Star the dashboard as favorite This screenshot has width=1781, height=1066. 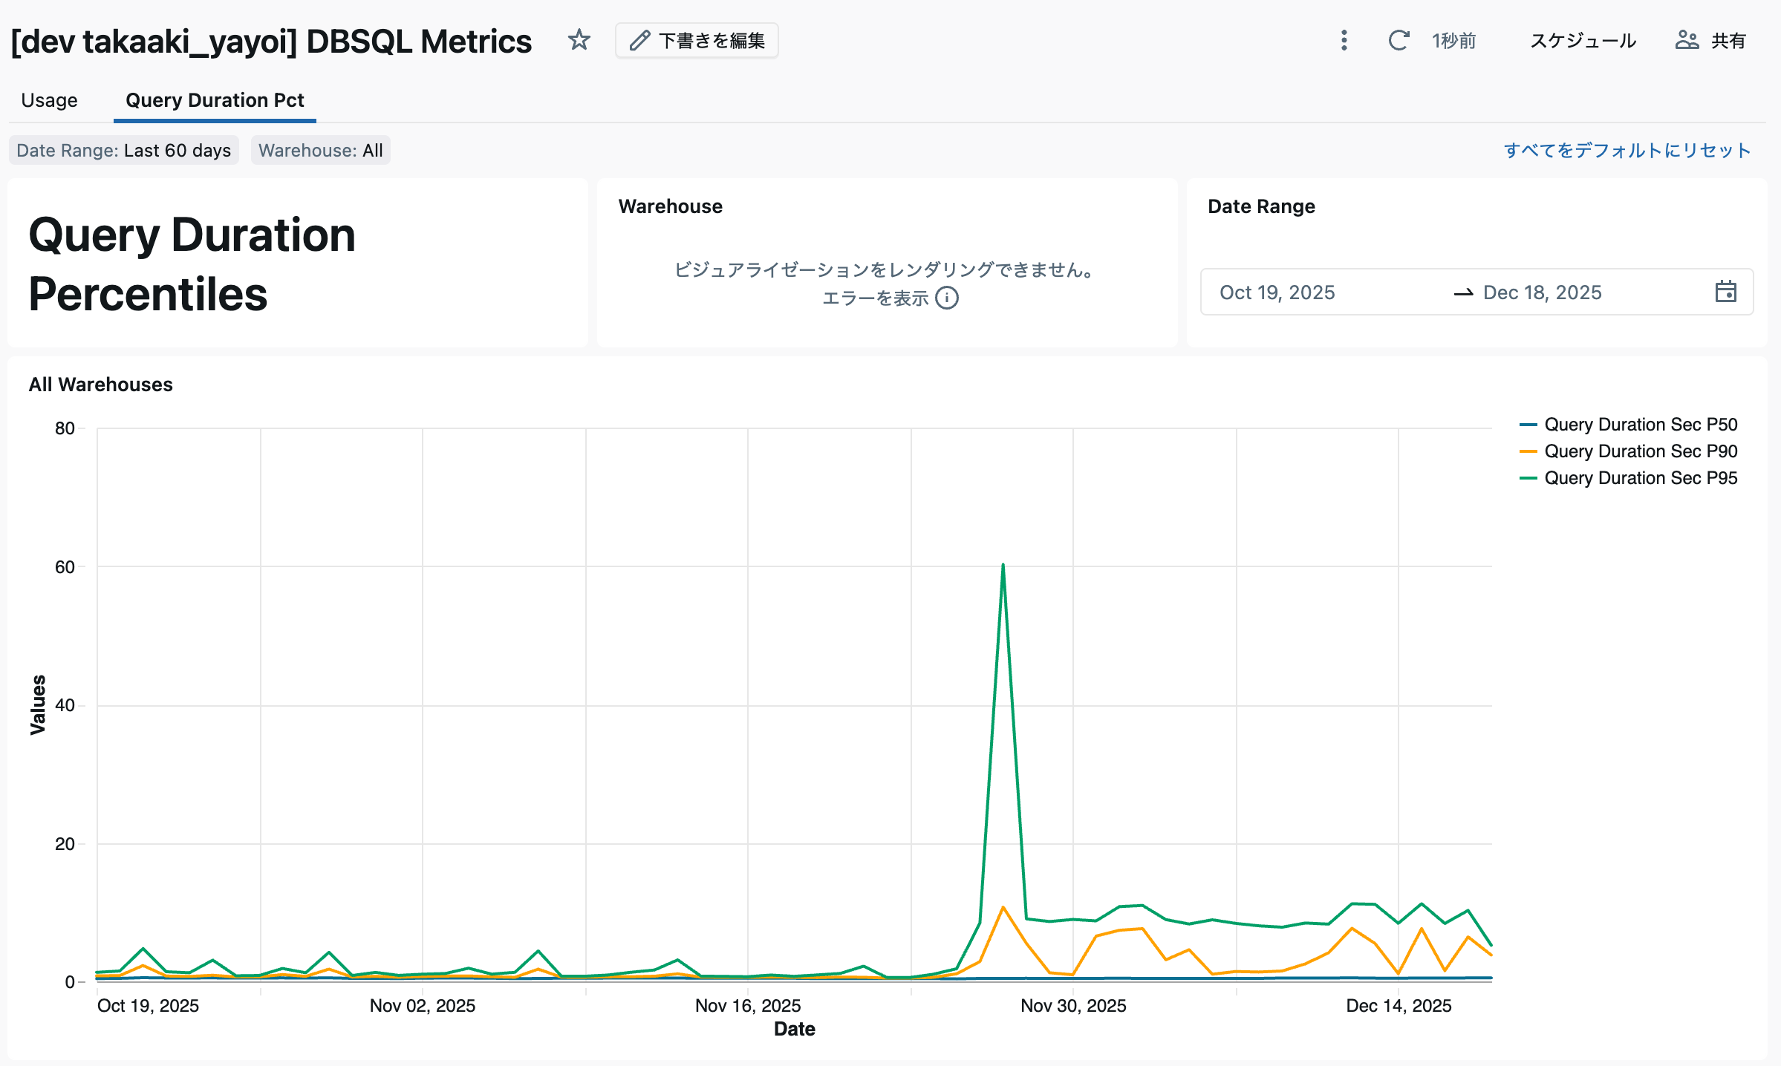(579, 40)
